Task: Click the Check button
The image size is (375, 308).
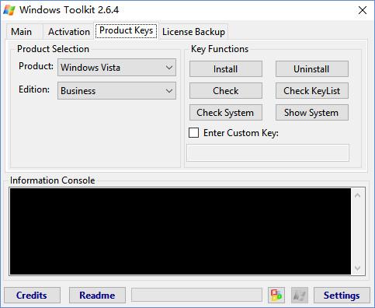Action: pyautogui.click(x=226, y=91)
